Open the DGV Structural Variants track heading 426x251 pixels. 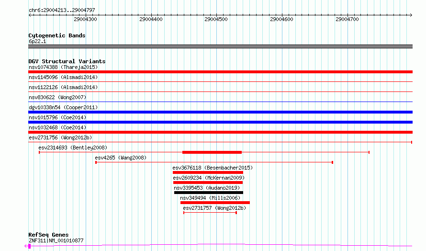[67, 61]
